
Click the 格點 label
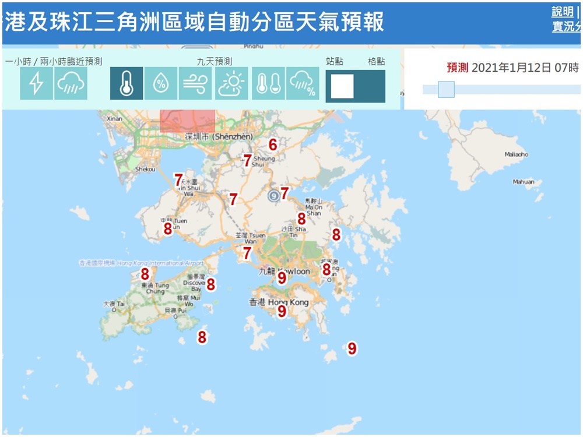tap(376, 61)
